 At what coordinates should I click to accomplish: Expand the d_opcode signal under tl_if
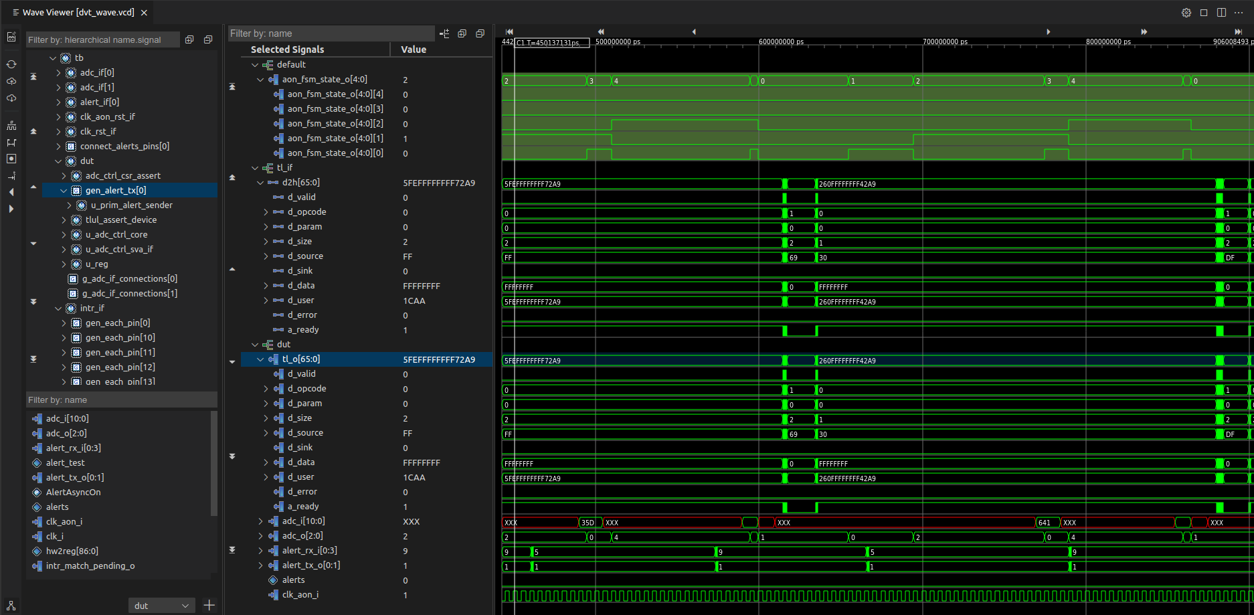tap(266, 211)
